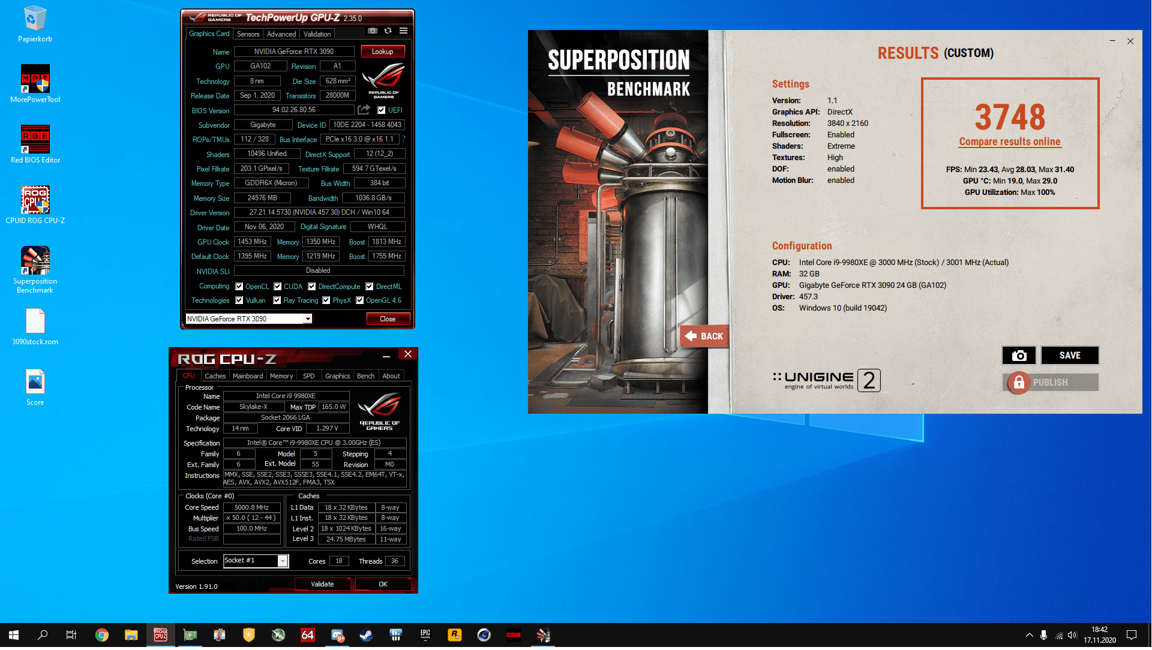Open the About tab in ROG CPU-Z
Viewport: 1152px width, 650px height.
click(x=391, y=376)
